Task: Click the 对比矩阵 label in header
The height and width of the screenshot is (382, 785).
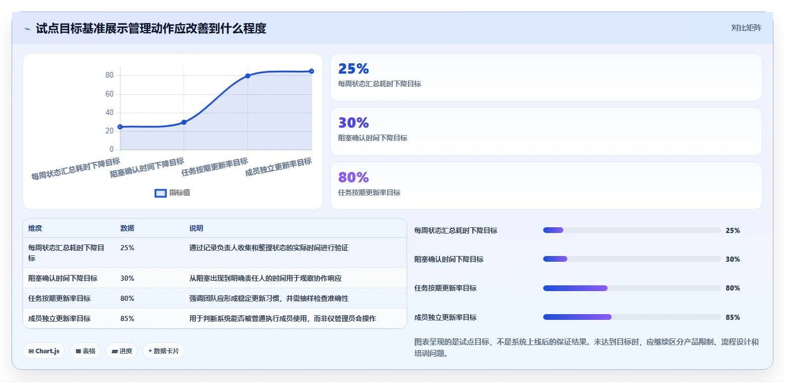Action: pos(746,28)
